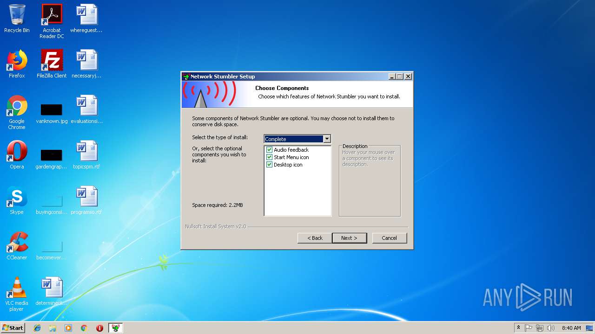The height and width of the screenshot is (334, 595).
Task: Select programso.rtf document
Action: pos(86,200)
